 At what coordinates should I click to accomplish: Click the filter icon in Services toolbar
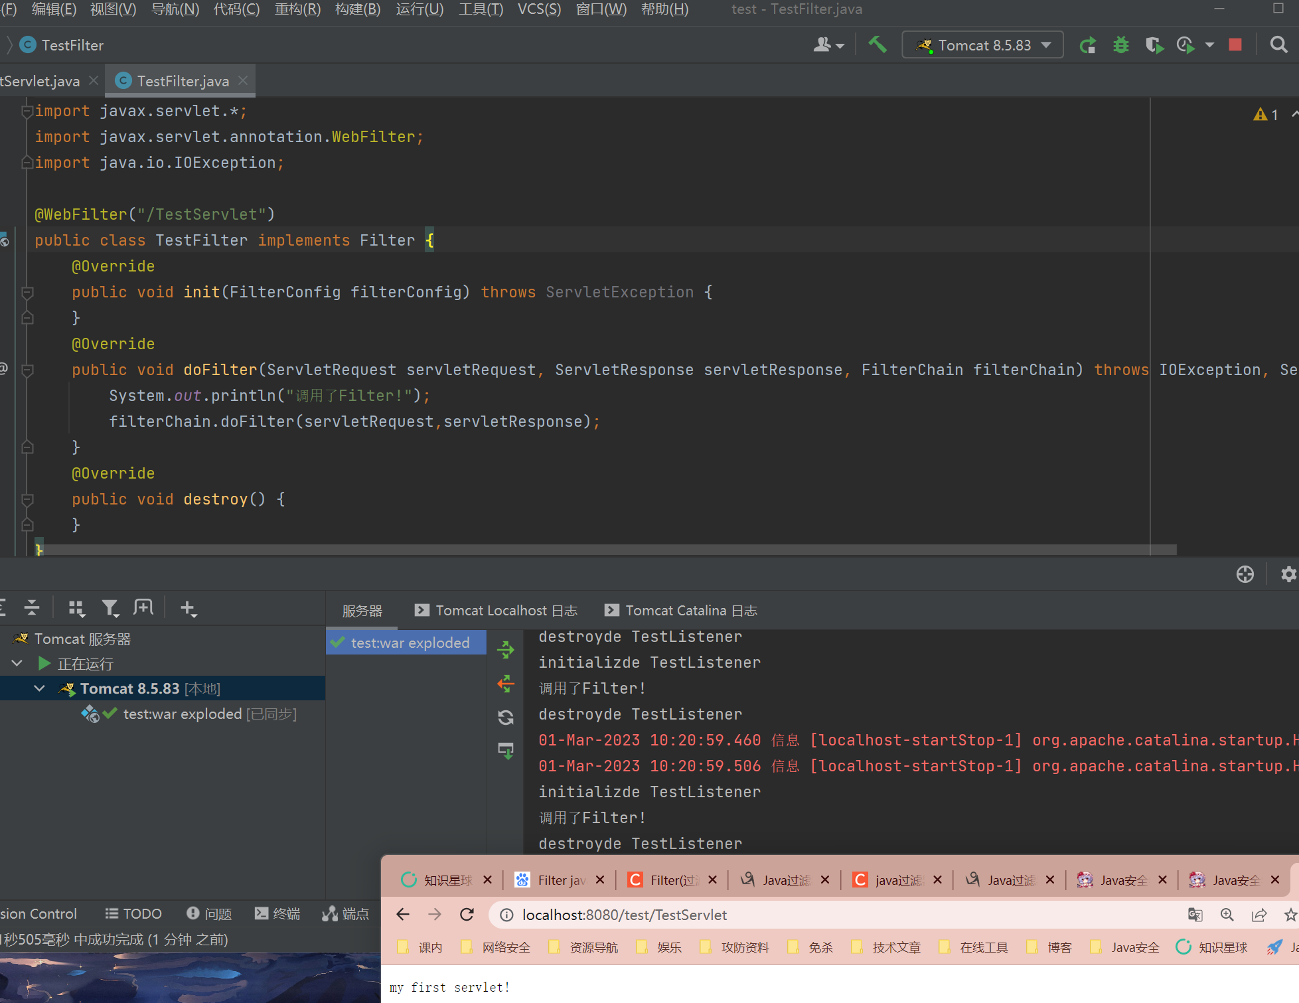point(110,607)
